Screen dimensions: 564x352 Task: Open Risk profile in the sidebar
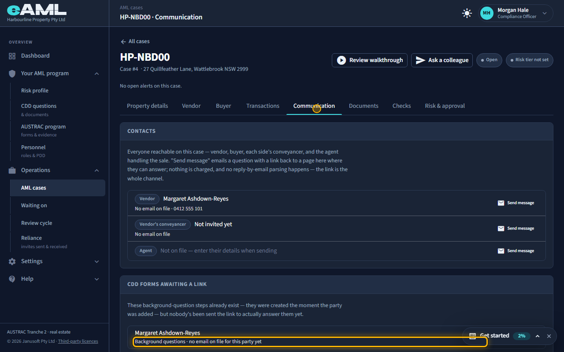(58, 91)
